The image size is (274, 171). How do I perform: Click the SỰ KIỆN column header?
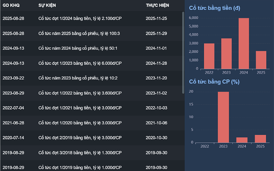[47, 6]
